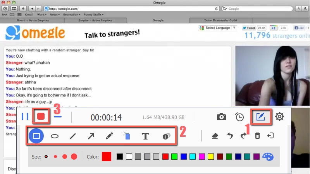
Task: Select the Text tool
Action: [x=145, y=136]
